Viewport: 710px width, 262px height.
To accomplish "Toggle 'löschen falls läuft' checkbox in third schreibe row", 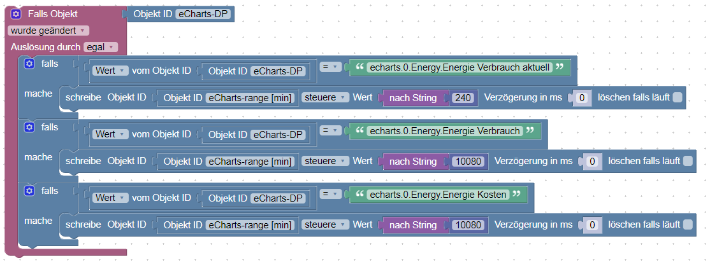I will click(688, 225).
